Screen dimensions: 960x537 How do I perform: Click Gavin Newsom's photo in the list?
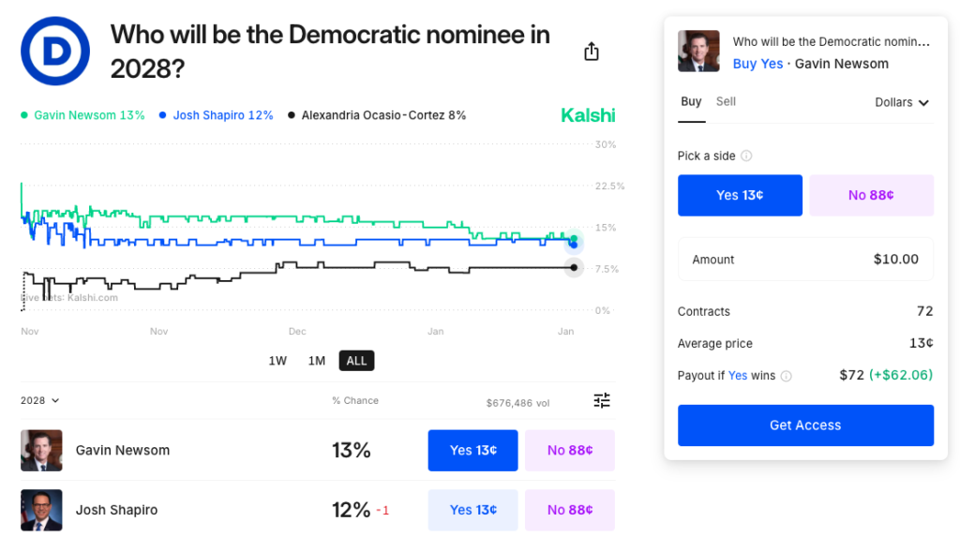(41, 451)
